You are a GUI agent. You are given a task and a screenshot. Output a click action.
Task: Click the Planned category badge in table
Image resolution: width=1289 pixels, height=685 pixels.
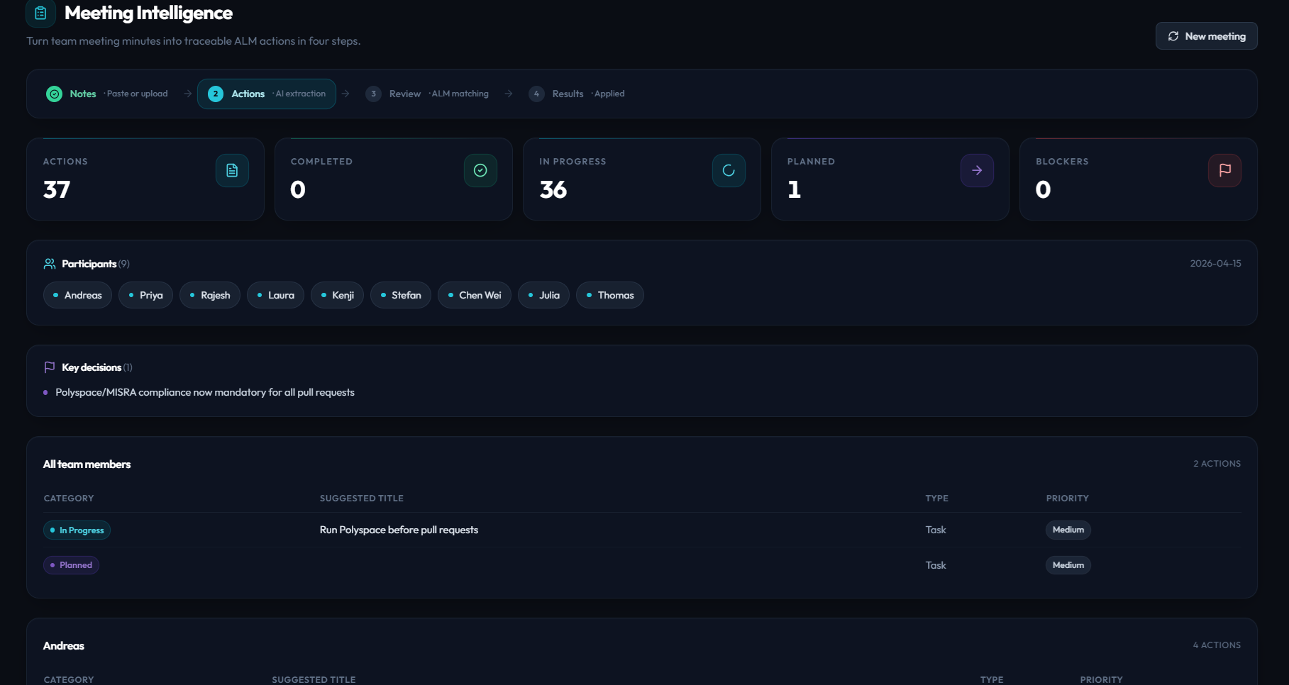pos(71,565)
